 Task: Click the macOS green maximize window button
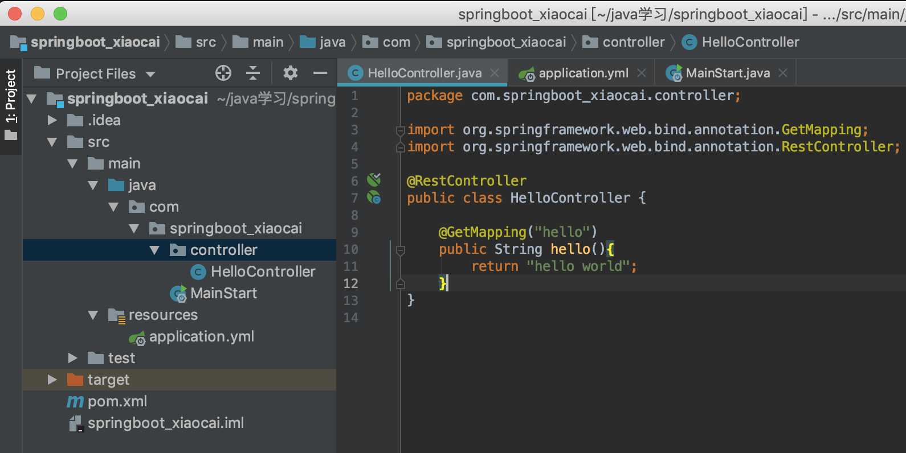(60, 14)
